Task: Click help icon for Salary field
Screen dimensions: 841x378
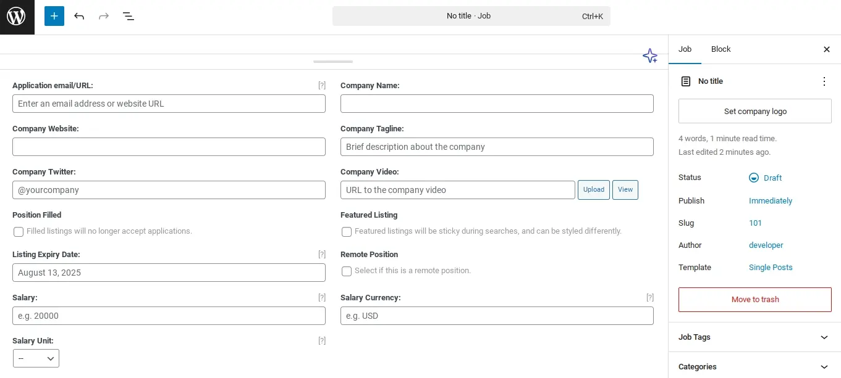Action: tap(322, 298)
